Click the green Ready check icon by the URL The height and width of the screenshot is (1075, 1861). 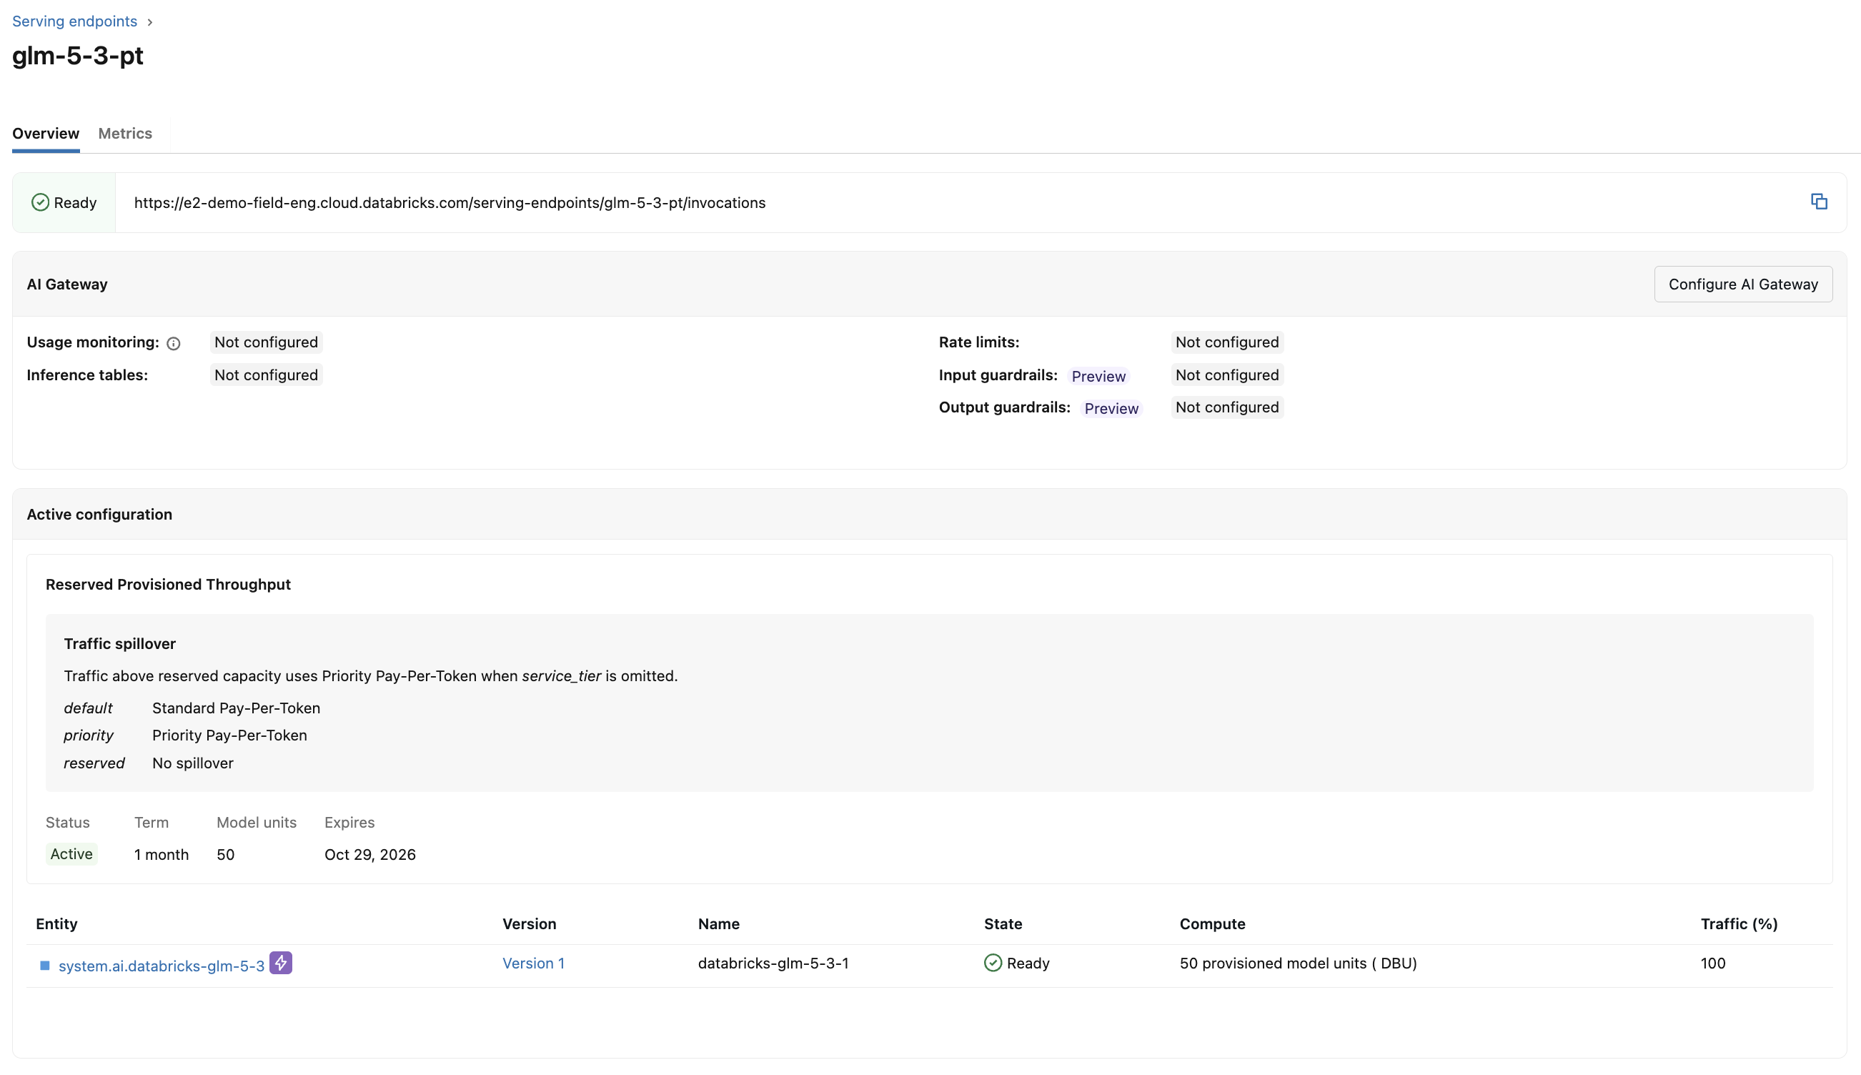pyautogui.click(x=41, y=202)
